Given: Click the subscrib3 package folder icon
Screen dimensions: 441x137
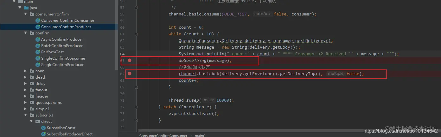Looking at the screenshot, I should coord(32,115).
